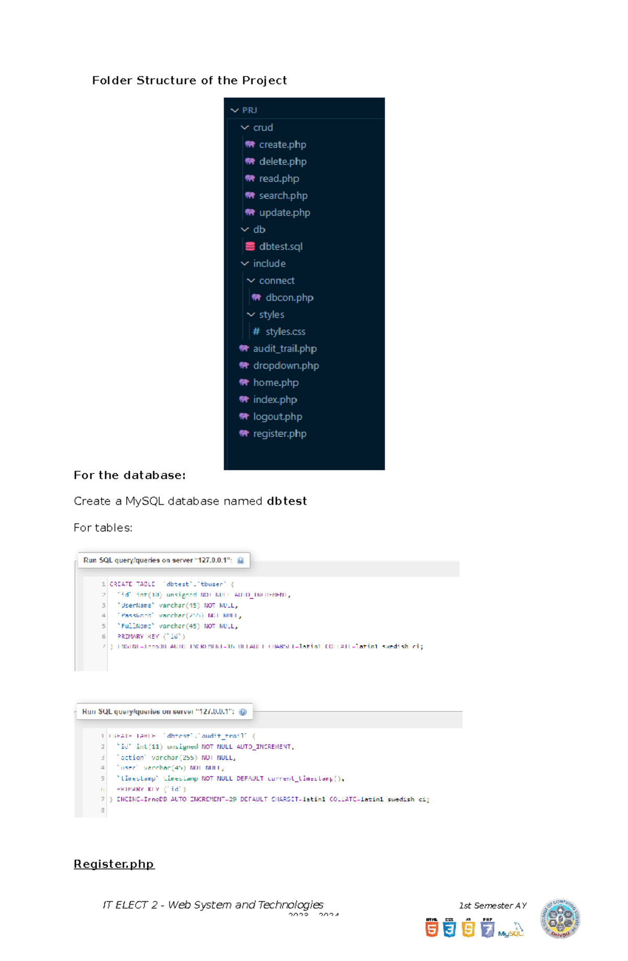The image size is (628, 961).
Task: Click the CSS3 logo in footer
Action: click(x=450, y=927)
